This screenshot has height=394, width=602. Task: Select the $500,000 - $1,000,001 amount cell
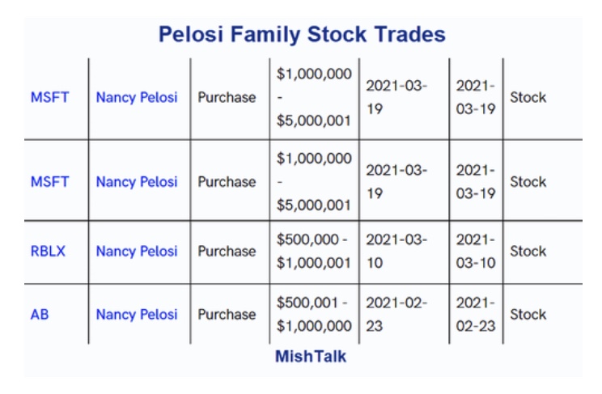click(314, 252)
